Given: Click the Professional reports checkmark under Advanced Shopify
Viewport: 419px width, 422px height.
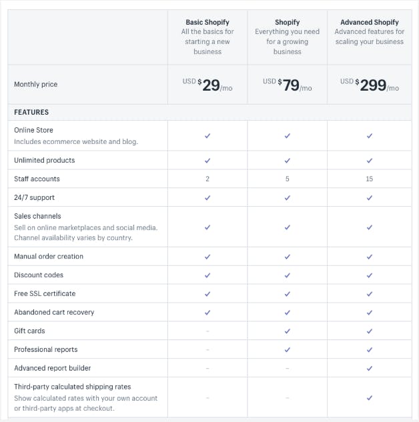Looking at the screenshot, I should pos(369,349).
